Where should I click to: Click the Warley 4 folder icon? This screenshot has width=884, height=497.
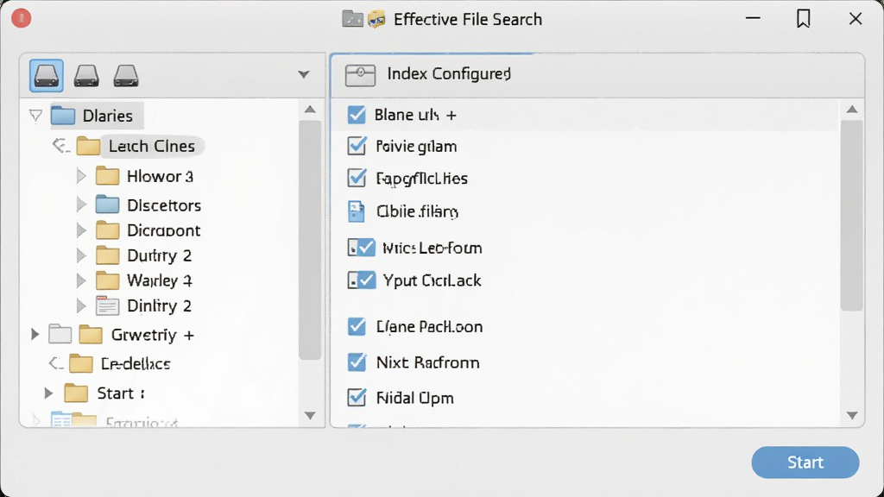(107, 280)
